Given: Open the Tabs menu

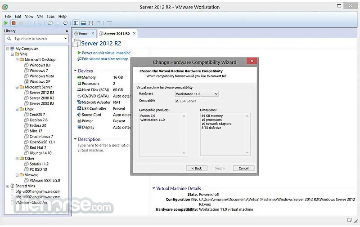Looking at the screenshot, I should (50, 16).
